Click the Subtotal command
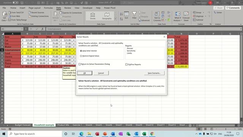Image resolution: width=243 pixels, height=137 pixels. click(198, 20)
